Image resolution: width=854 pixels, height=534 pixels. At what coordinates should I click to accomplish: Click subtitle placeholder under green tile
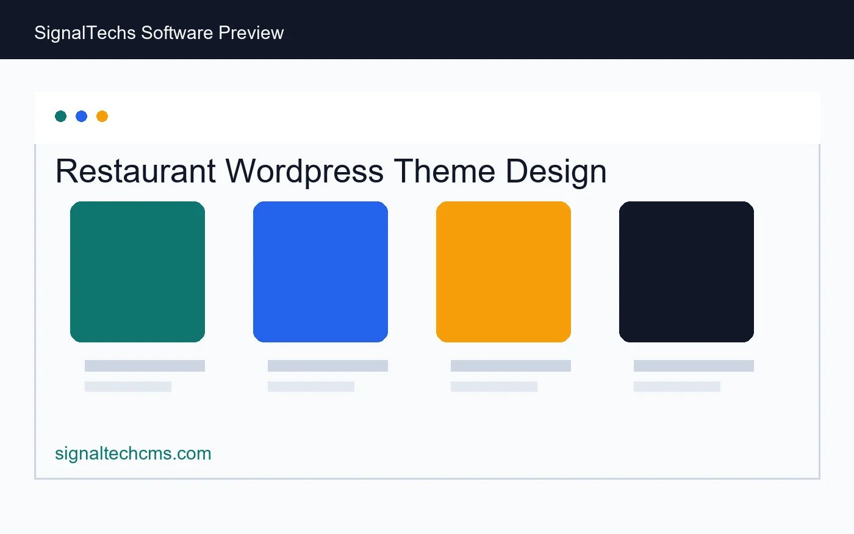pos(128,386)
